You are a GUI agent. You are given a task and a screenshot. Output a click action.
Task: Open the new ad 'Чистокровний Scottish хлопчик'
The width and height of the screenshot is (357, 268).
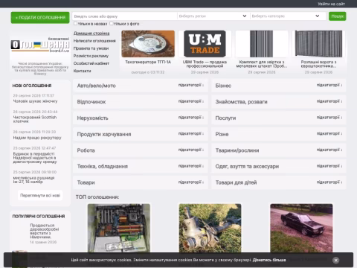coord(35,119)
